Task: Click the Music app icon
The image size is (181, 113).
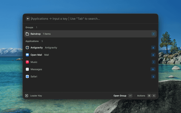Action: click(x=27, y=62)
